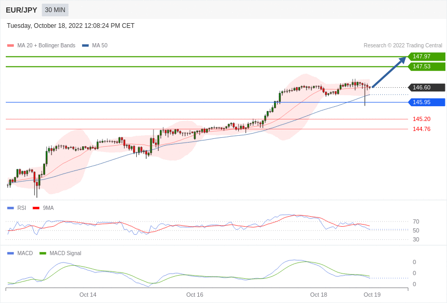Click the 9MA red legend swatch
The image size is (447, 303).
click(x=36, y=208)
